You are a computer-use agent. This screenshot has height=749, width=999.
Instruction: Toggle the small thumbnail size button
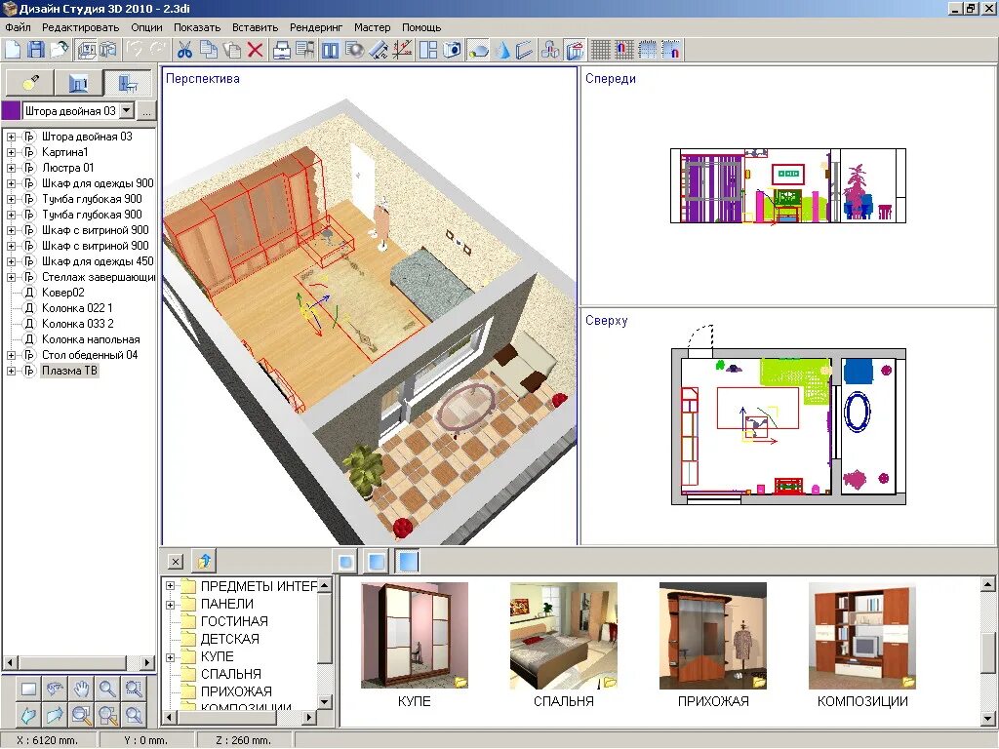click(346, 562)
